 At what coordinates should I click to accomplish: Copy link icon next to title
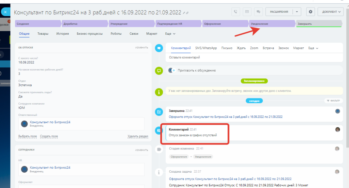tap(187, 13)
